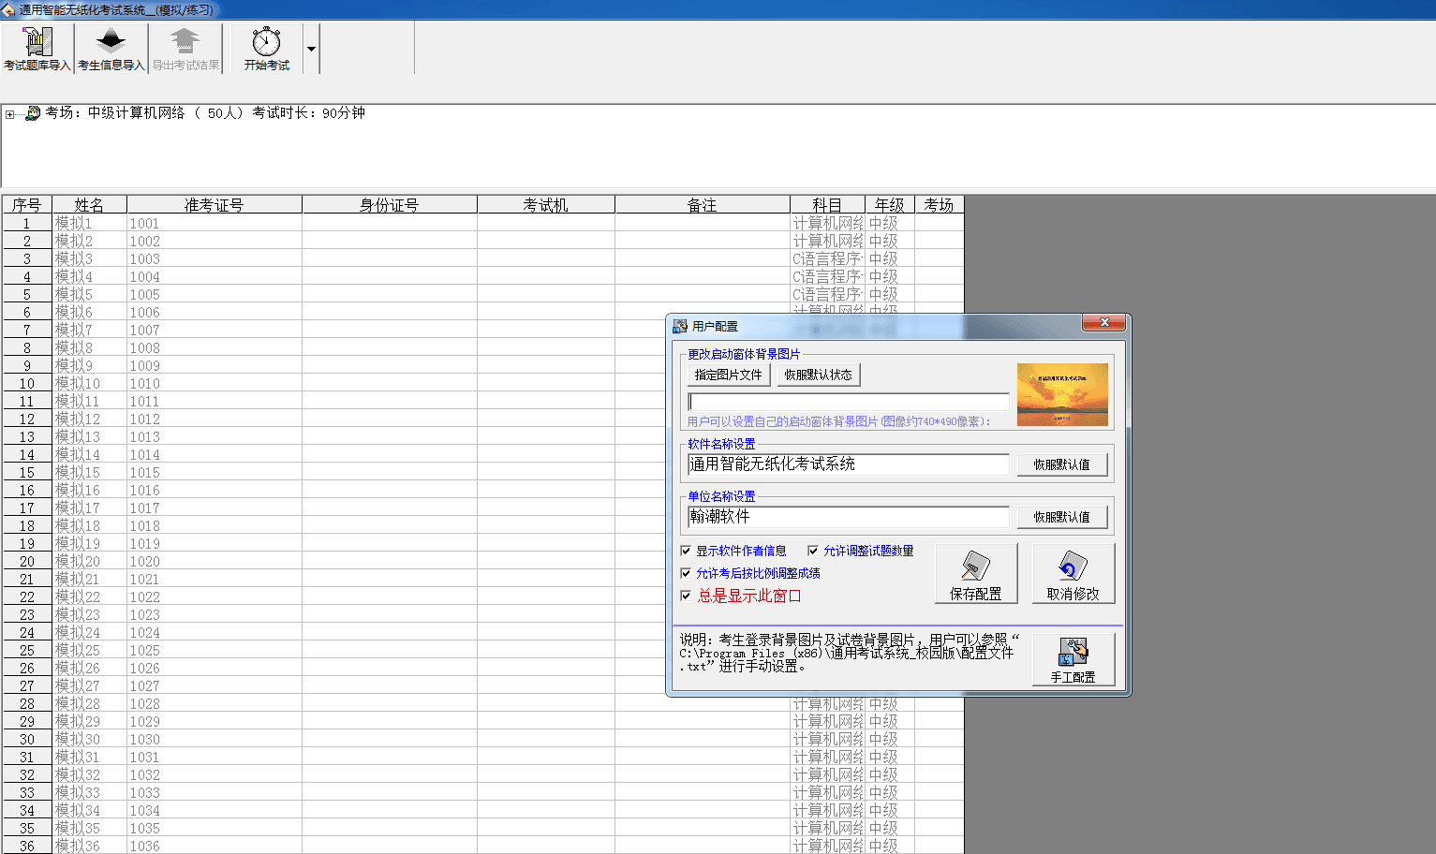Click the 姓名 column header
Screen dimensions: 1436x854
(x=89, y=205)
